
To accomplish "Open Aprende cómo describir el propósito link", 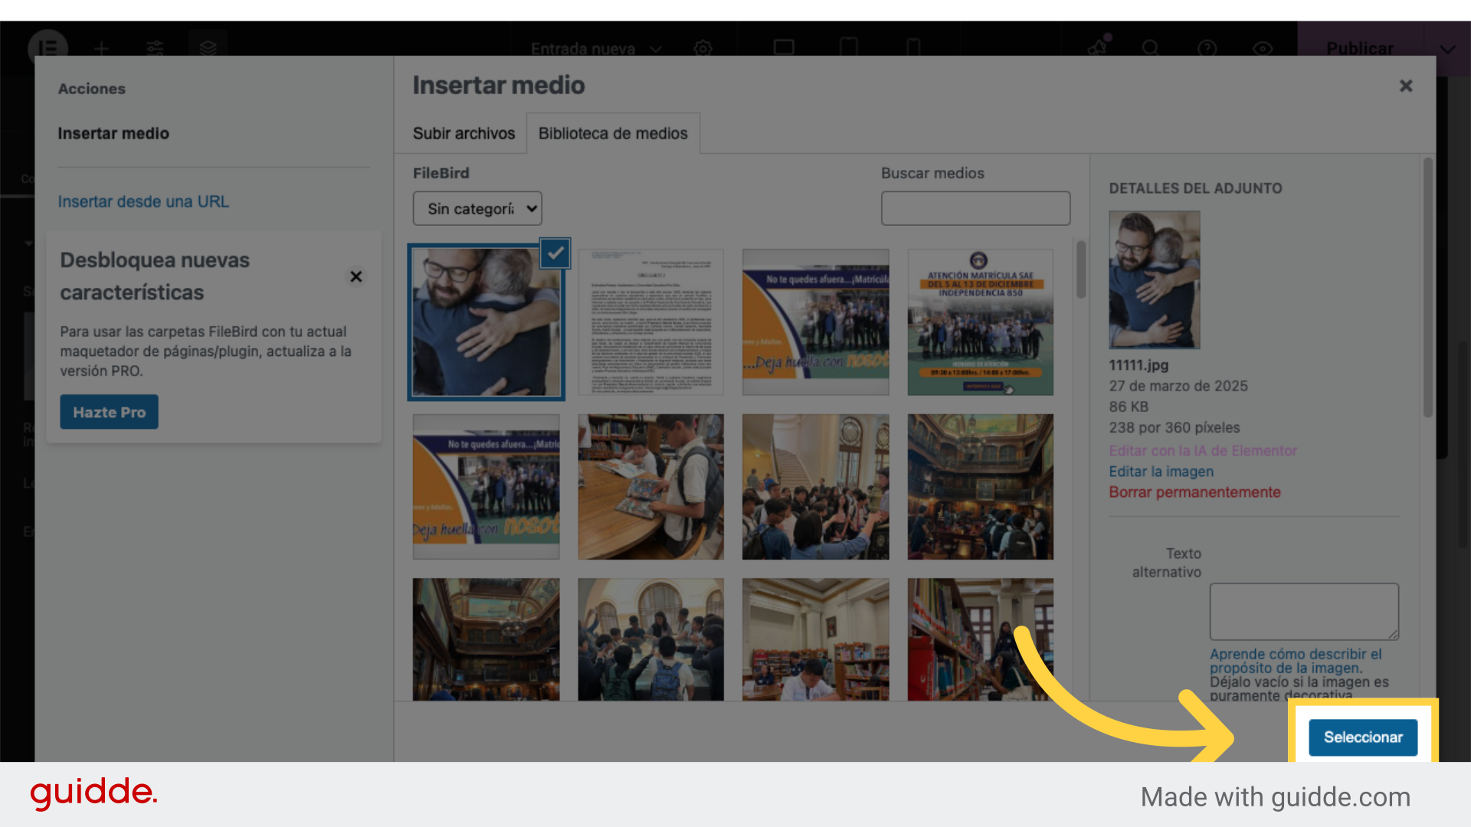I will pyautogui.click(x=1296, y=661).
